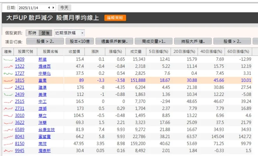The image size is (258, 156).
Task: Open stock code link 8043
Action: coord(20,136)
